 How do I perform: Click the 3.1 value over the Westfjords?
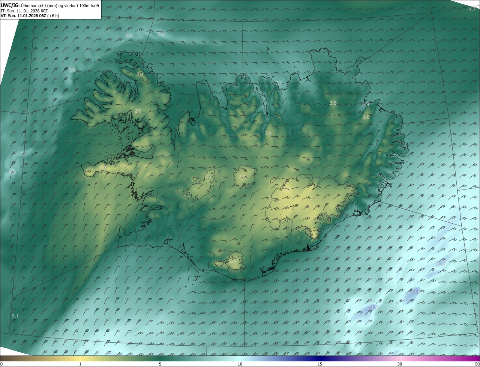pos(140,75)
